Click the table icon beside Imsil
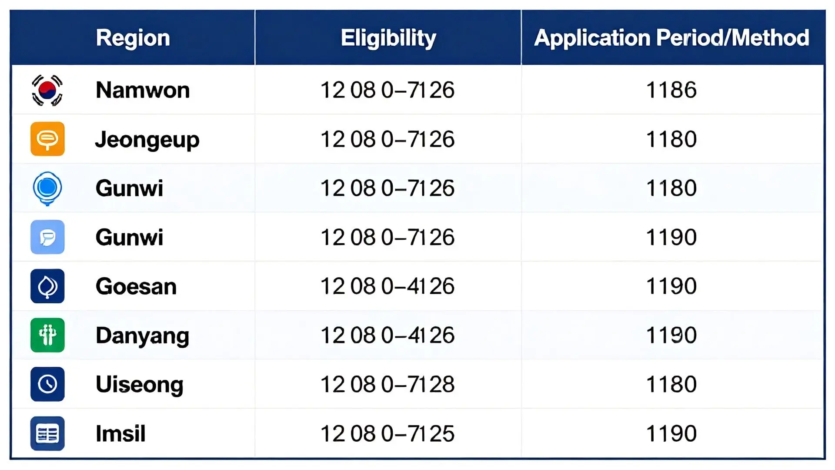Viewport: 835px width, 470px height. point(47,433)
